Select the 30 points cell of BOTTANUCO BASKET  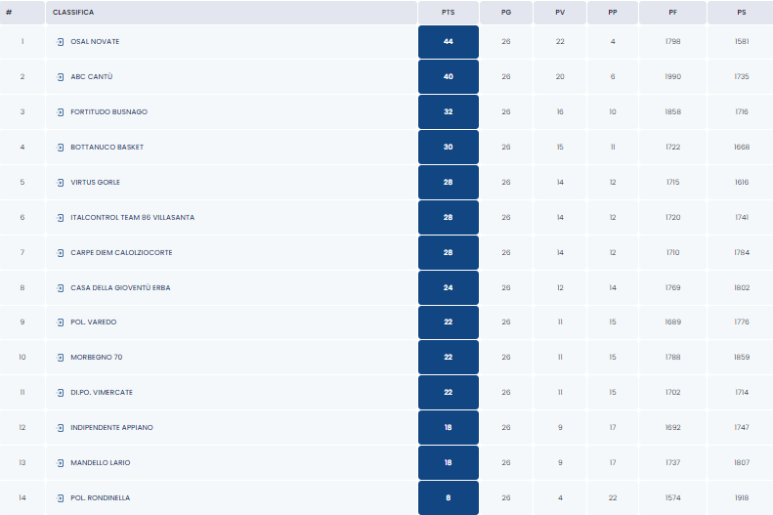coord(449,147)
